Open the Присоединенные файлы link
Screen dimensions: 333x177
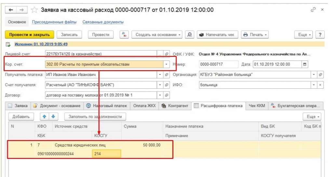[54, 22]
